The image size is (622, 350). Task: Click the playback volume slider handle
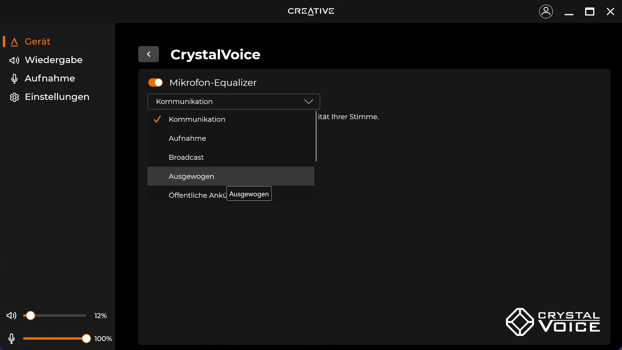(31, 315)
